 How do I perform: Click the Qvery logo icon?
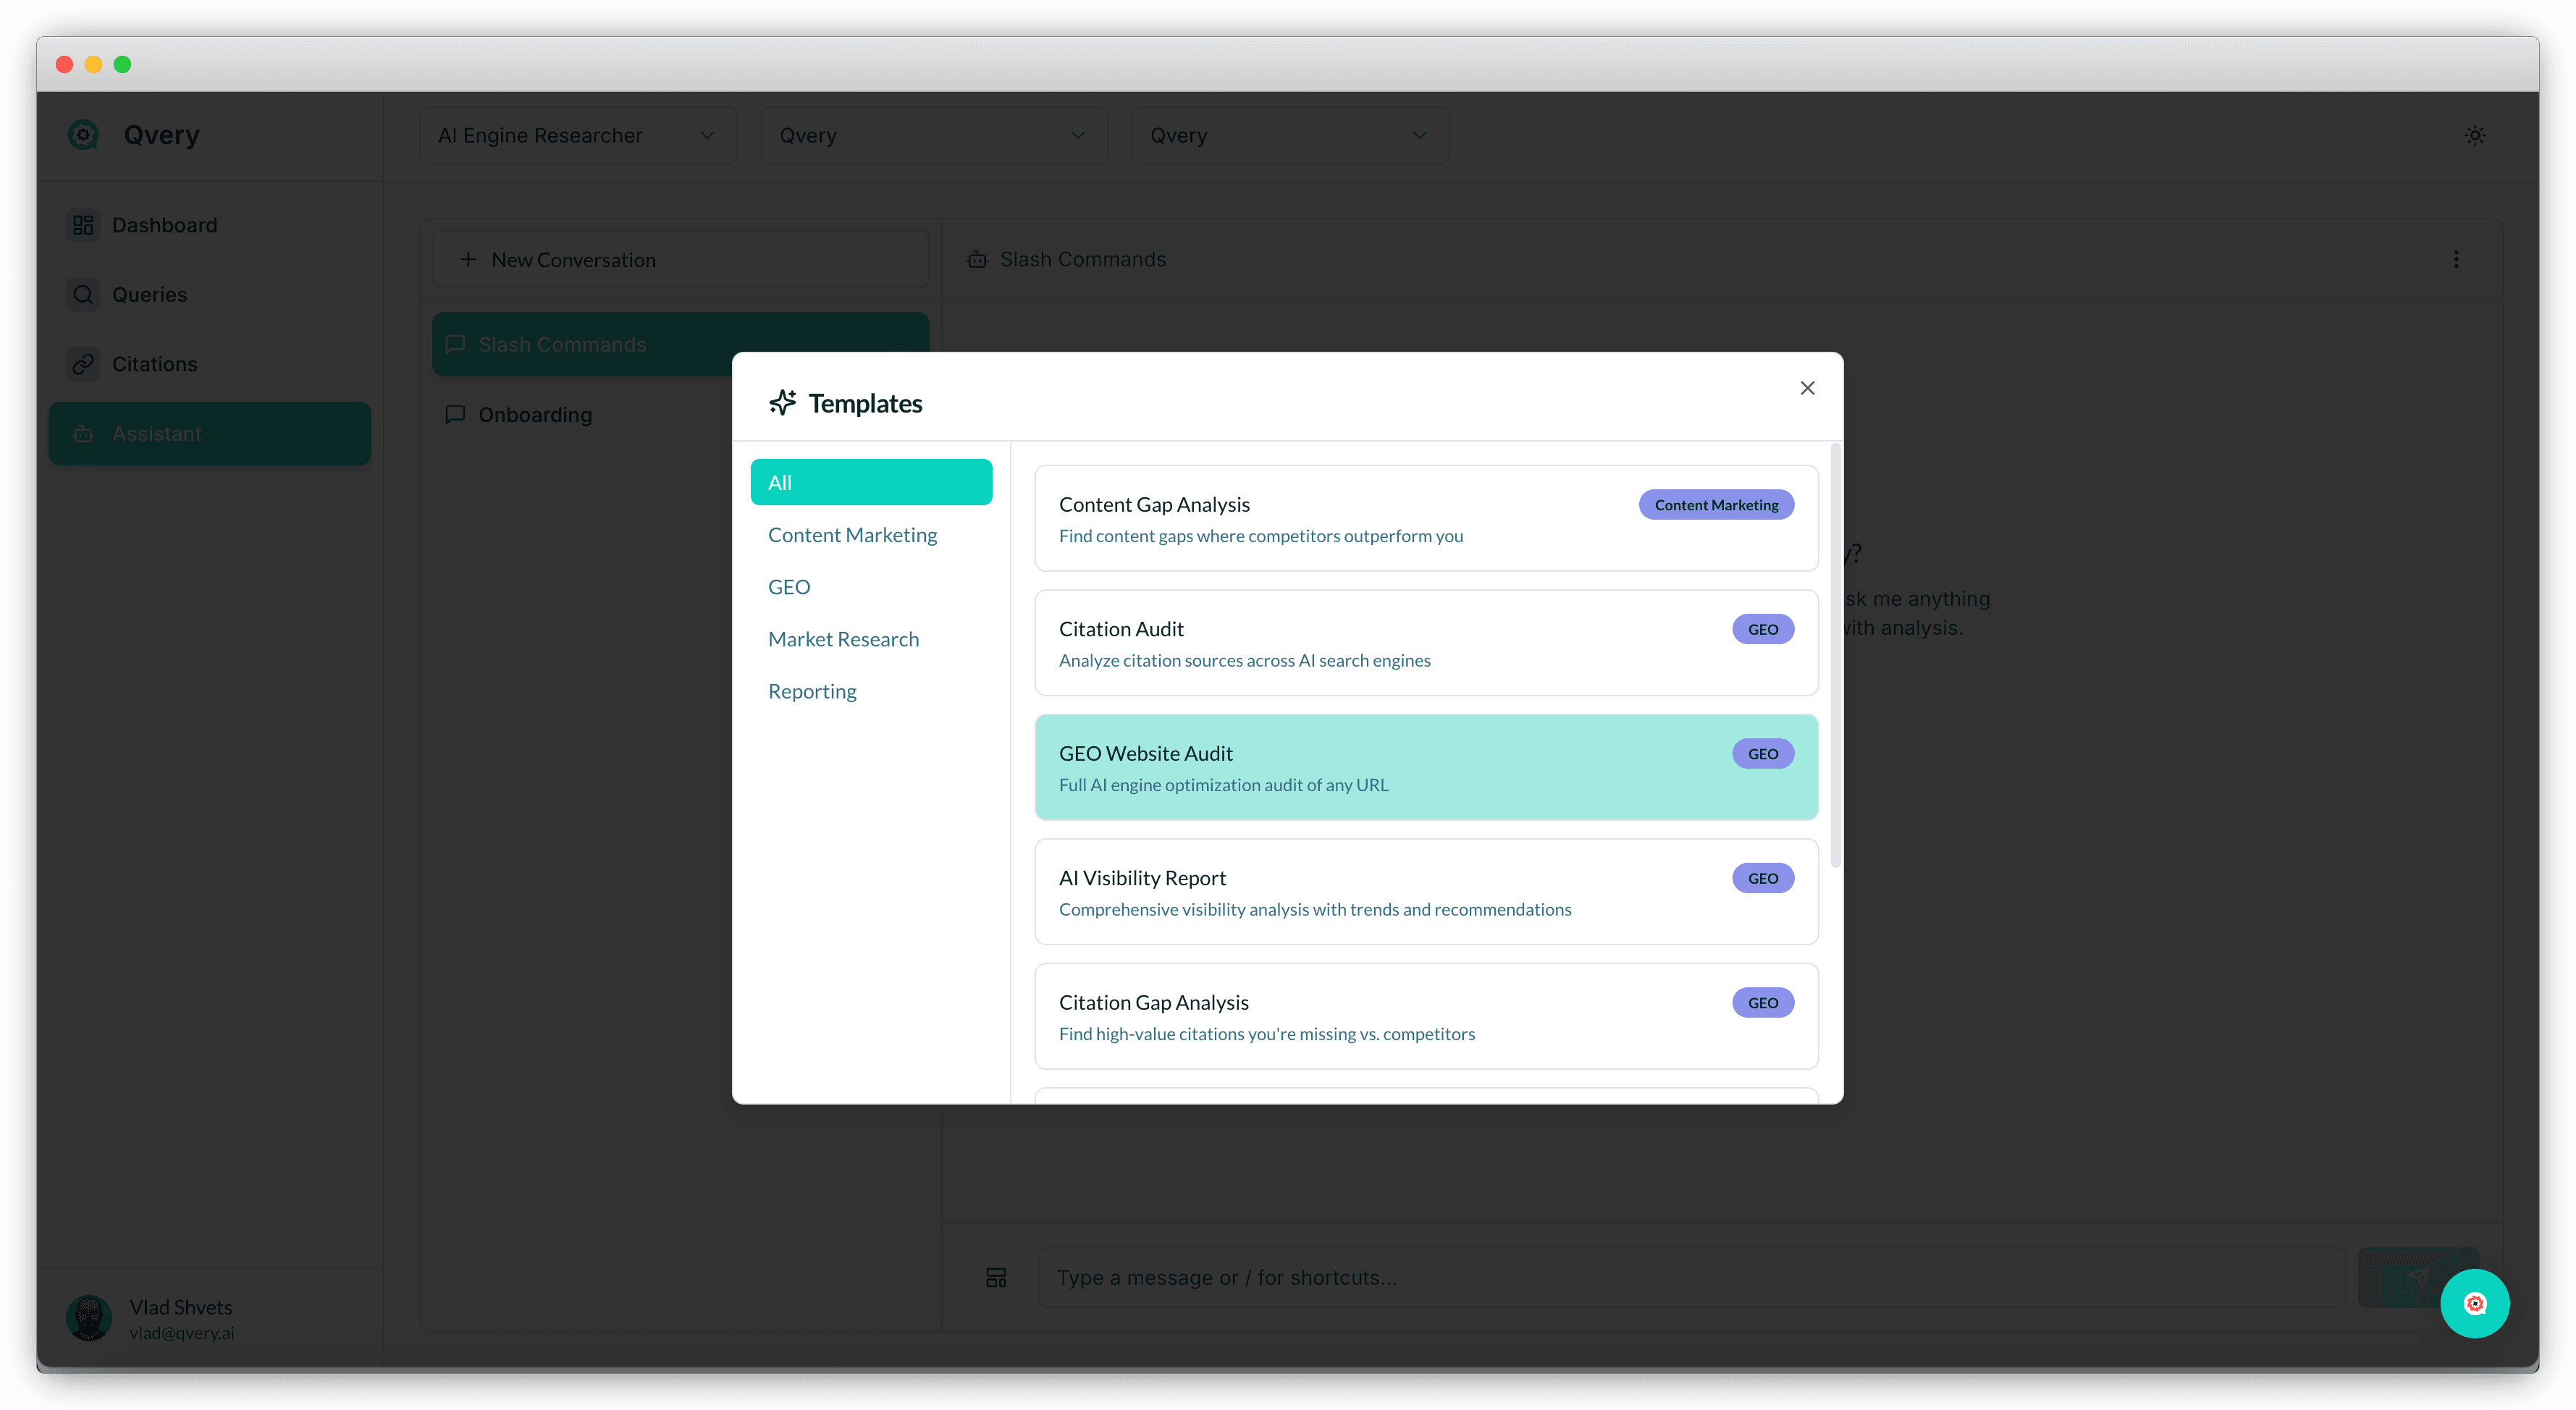tap(83, 135)
